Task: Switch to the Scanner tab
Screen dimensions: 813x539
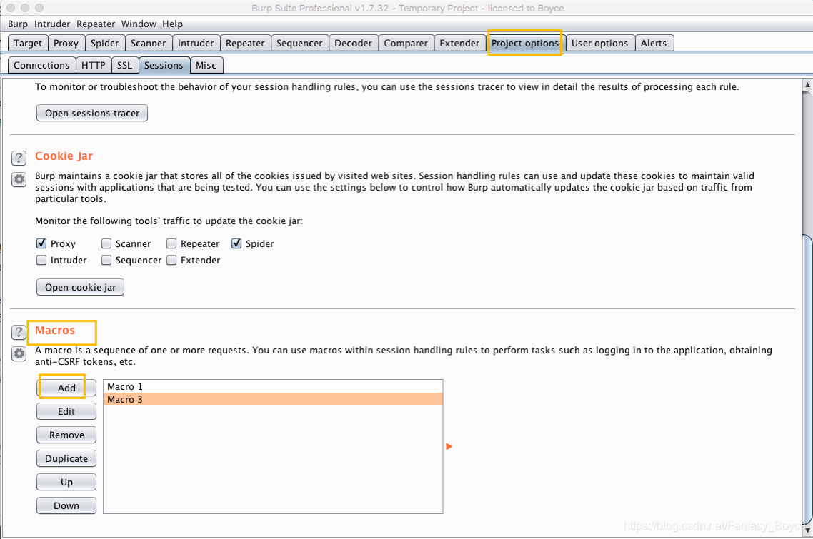Action: (x=149, y=43)
